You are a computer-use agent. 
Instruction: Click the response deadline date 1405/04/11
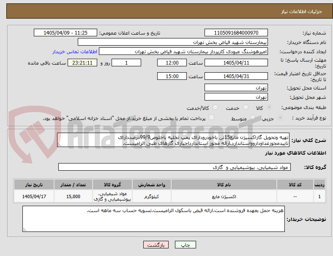pyautogui.click(x=236, y=63)
